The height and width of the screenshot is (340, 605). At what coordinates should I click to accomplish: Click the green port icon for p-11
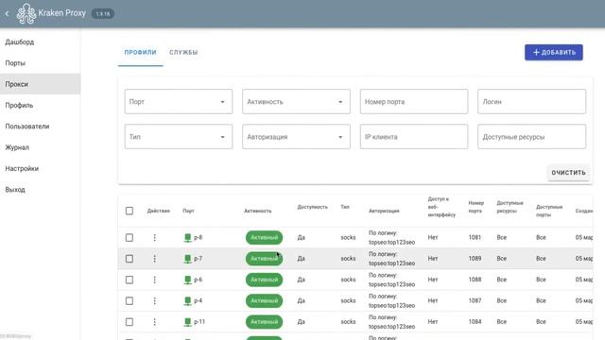tap(187, 322)
